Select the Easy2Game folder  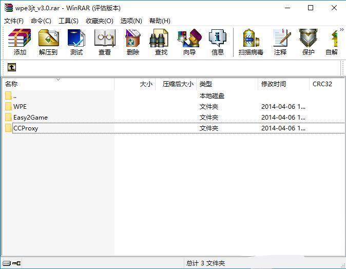[x=174, y=118]
